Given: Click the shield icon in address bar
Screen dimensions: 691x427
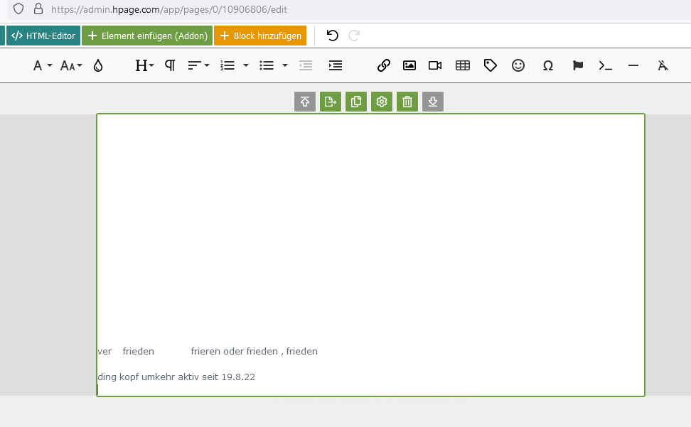Looking at the screenshot, I should coord(18,9).
